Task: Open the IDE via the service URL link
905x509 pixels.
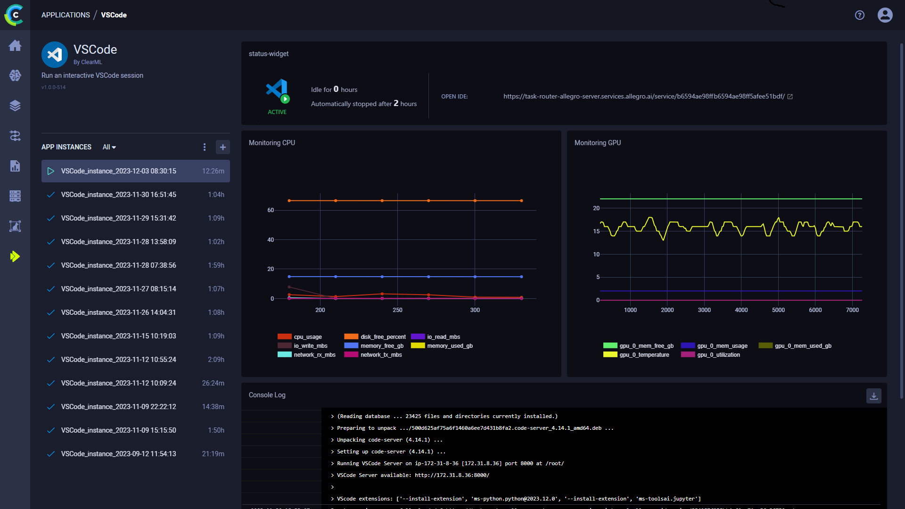Action: pos(644,96)
